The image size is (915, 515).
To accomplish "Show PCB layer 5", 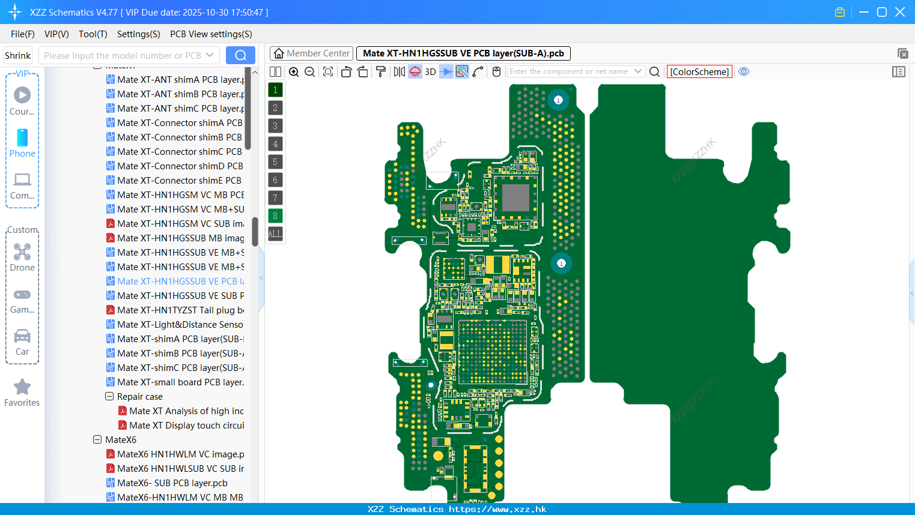I will [x=275, y=161].
